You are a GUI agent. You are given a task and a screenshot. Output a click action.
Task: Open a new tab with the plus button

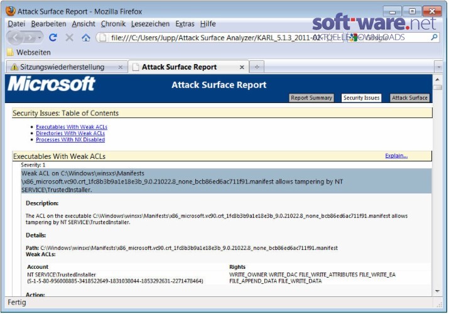257,67
